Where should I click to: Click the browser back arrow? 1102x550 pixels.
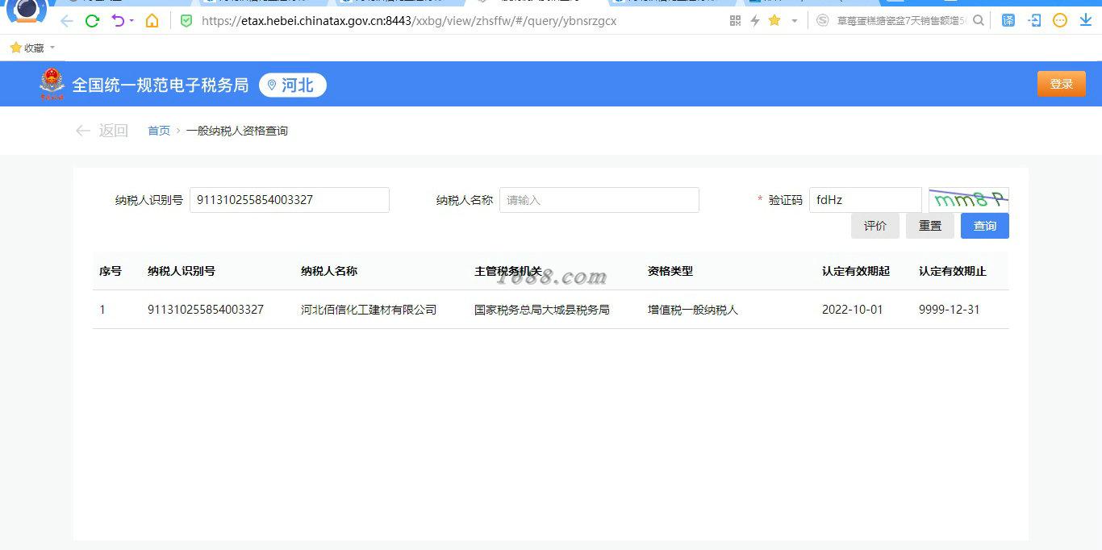pos(67,21)
